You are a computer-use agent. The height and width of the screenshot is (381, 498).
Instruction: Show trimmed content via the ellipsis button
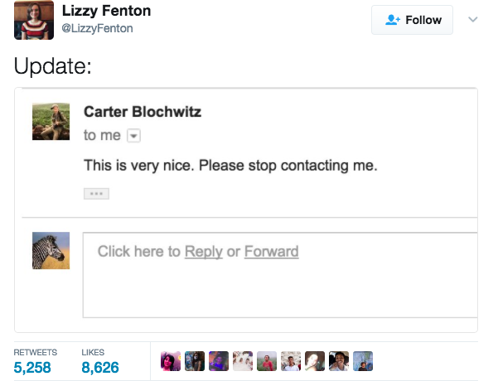96,193
